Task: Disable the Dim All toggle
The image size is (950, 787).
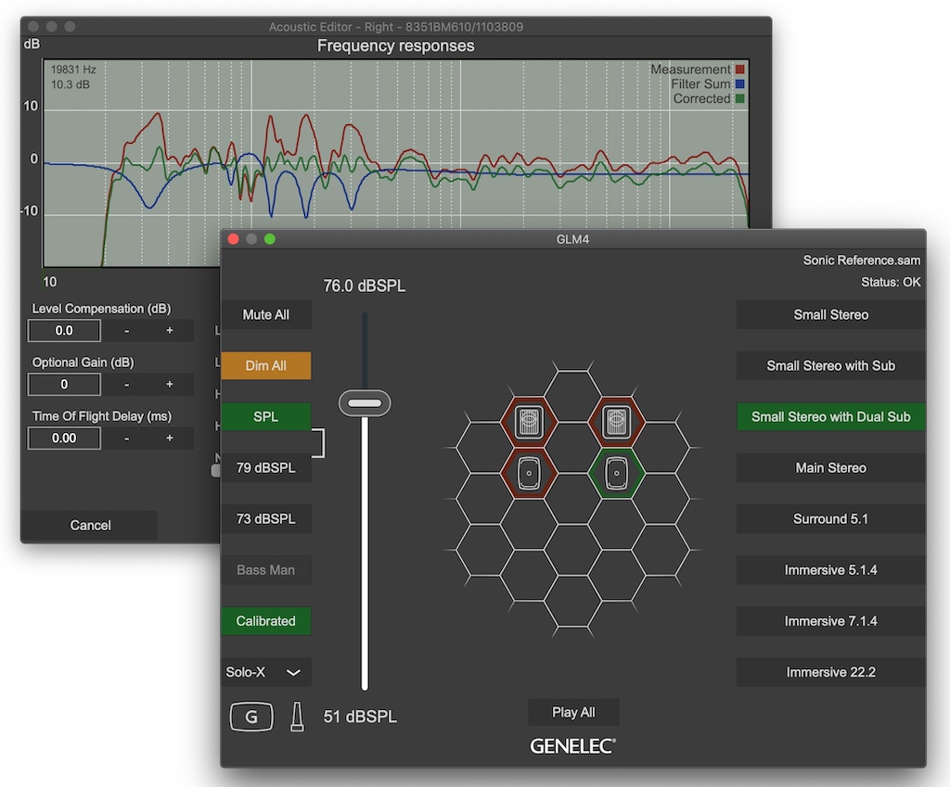Action: 265,366
